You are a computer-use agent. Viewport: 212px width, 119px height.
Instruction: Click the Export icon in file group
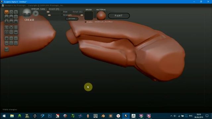point(11,43)
